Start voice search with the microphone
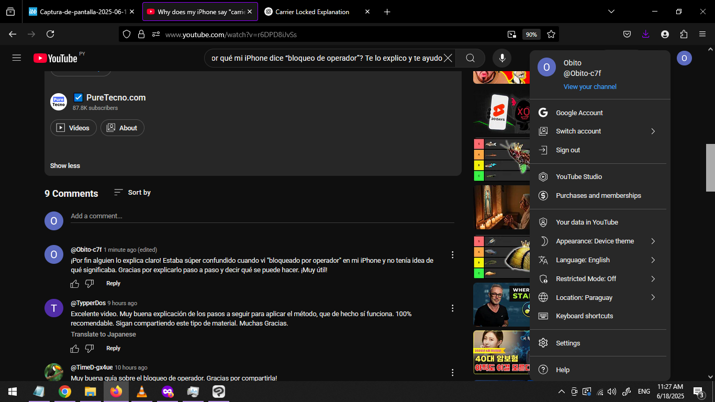Screen dimensions: 715x402 [502, 58]
